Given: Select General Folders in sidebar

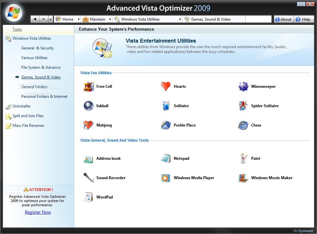Looking at the screenshot, I should click(x=35, y=87).
